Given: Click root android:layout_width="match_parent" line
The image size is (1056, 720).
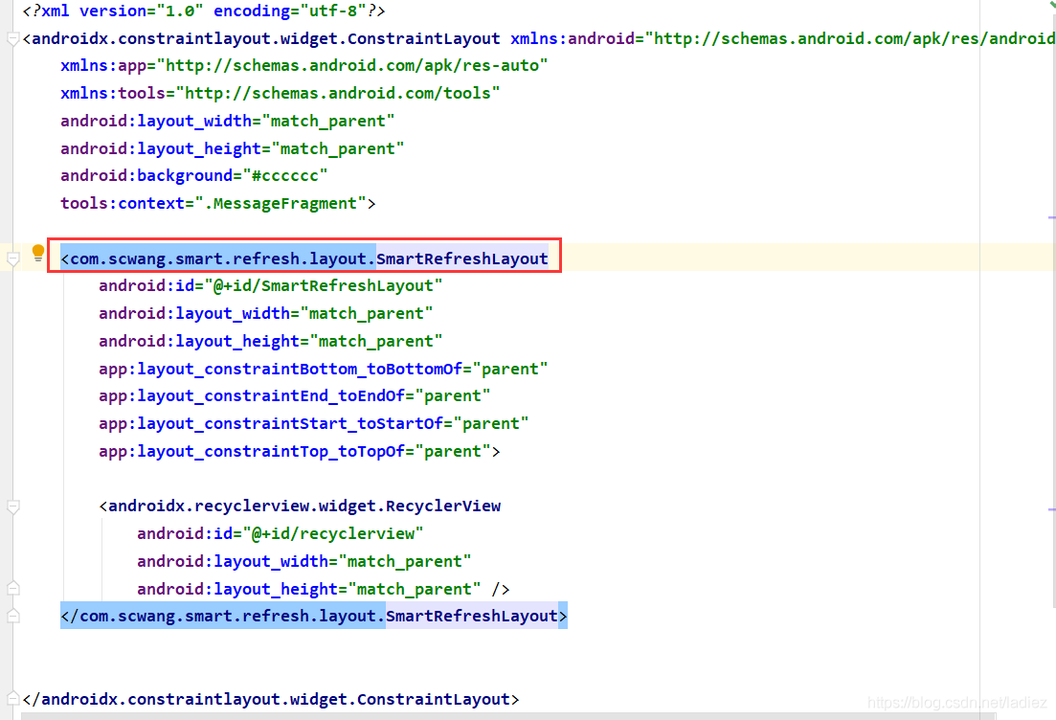Looking at the screenshot, I should tap(228, 122).
